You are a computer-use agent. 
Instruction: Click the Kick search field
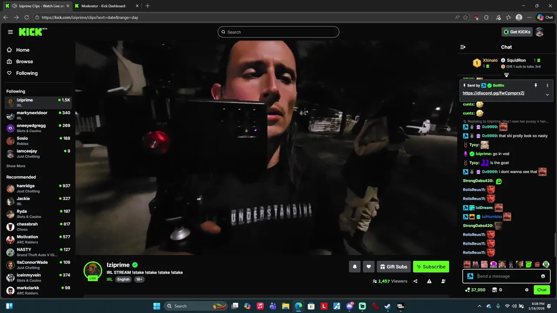click(x=278, y=32)
